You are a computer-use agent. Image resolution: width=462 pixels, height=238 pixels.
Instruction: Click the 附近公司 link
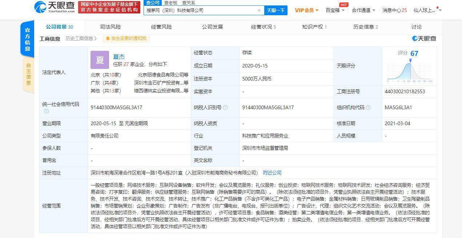point(272,173)
